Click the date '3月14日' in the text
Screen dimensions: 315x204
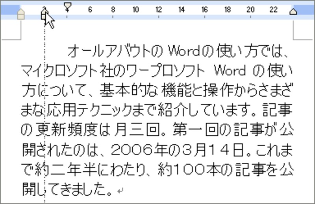click(213, 150)
